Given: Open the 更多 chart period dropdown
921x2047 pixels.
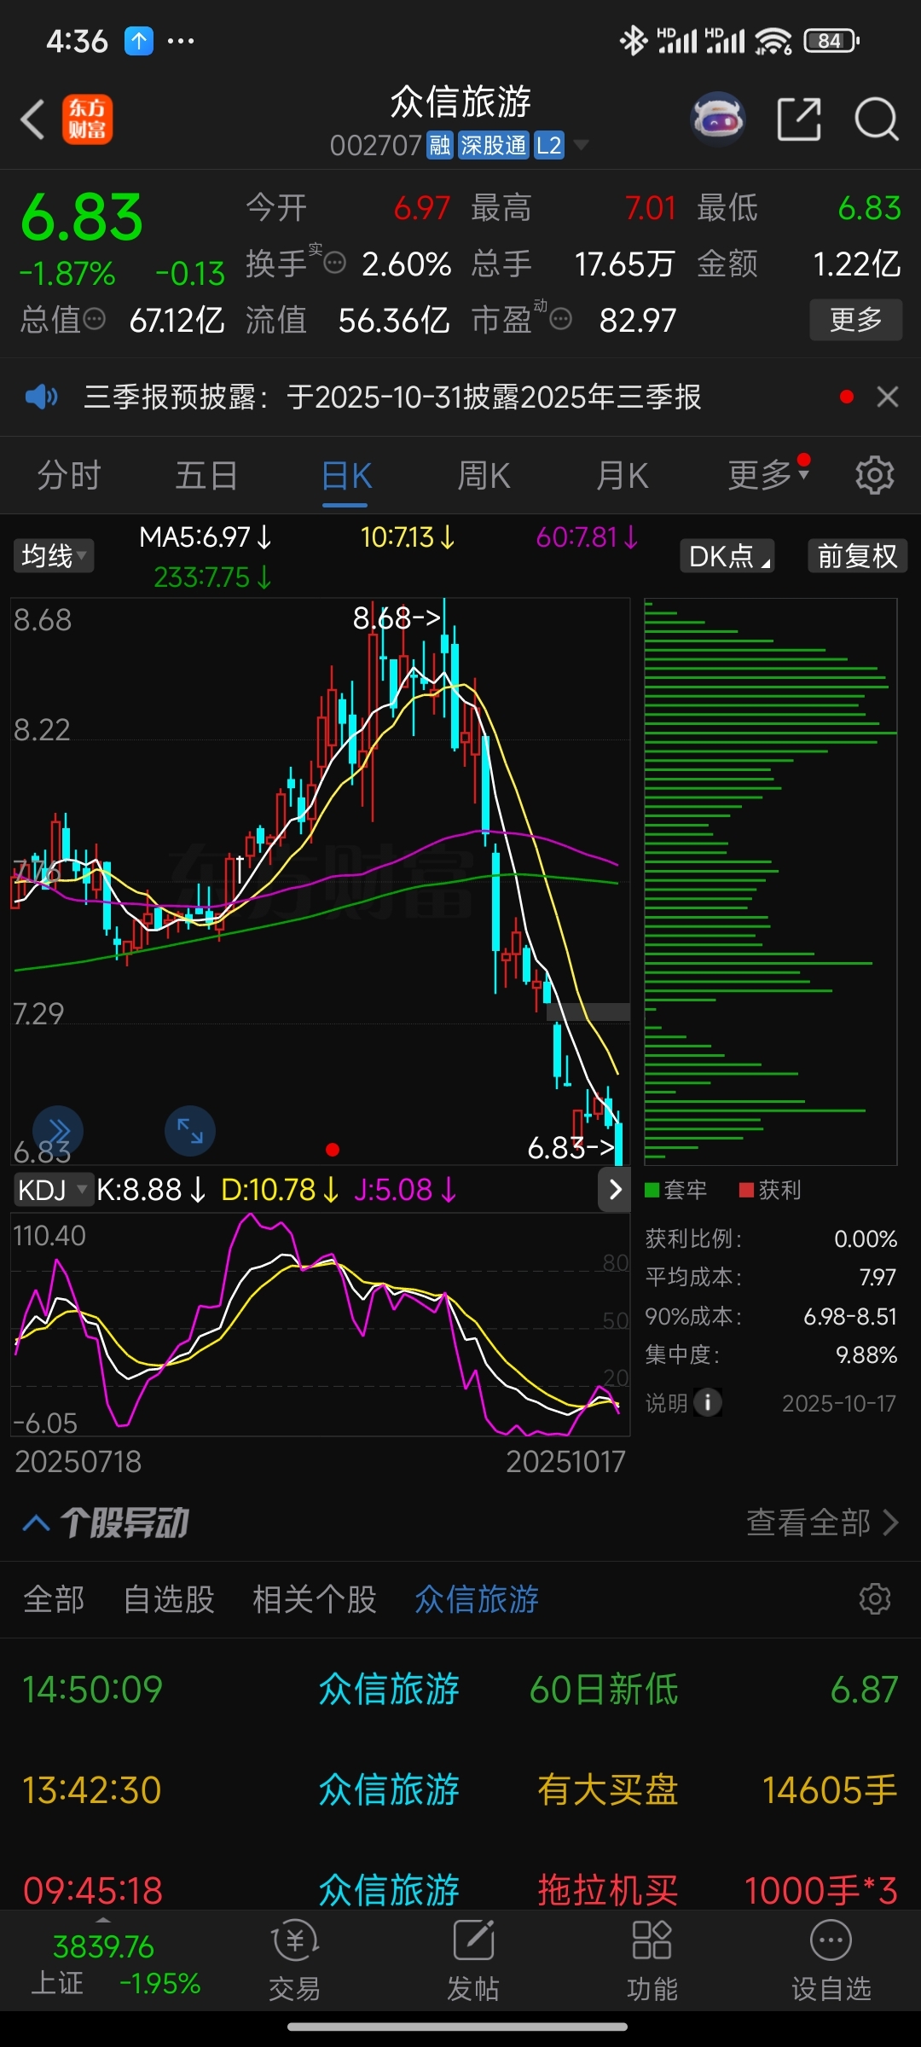Looking at the screenshot, I should [x=768, y=475].
